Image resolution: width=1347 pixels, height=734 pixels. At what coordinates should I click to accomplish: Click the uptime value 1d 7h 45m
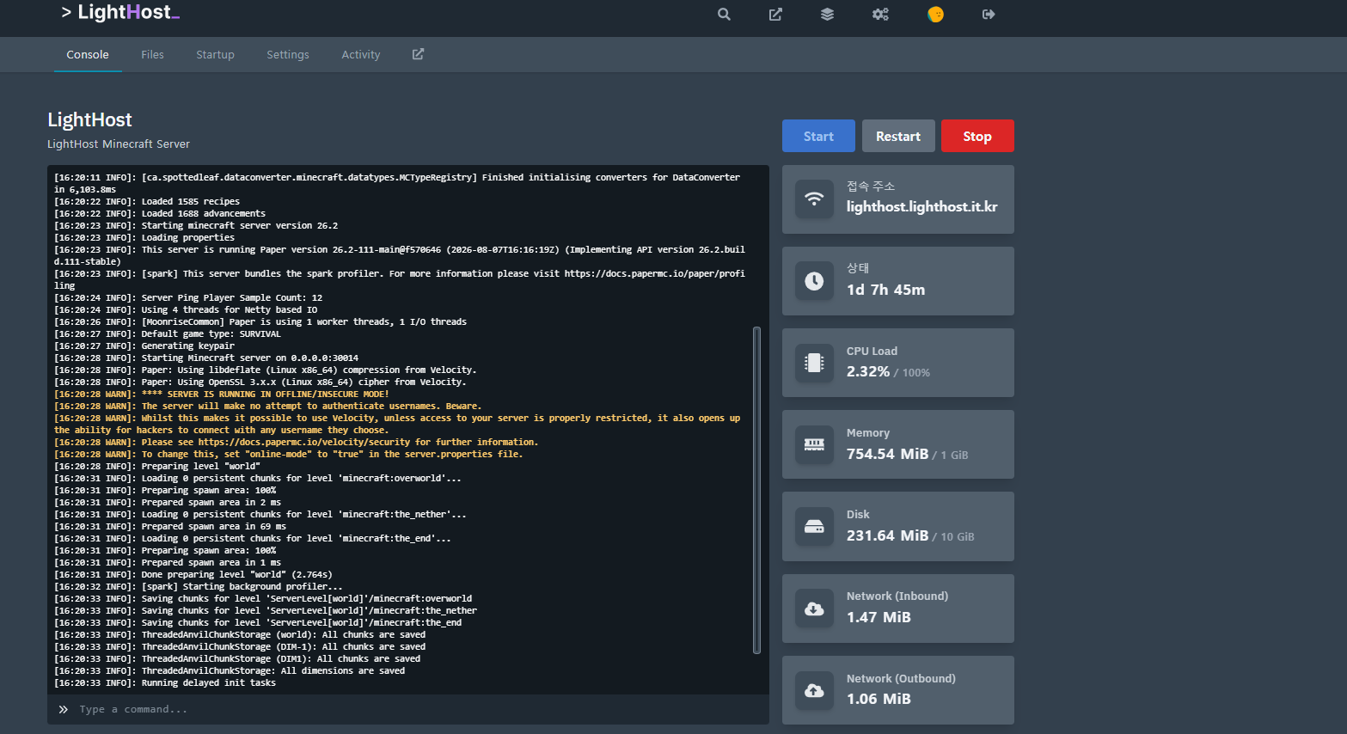[x=886, y=290]
